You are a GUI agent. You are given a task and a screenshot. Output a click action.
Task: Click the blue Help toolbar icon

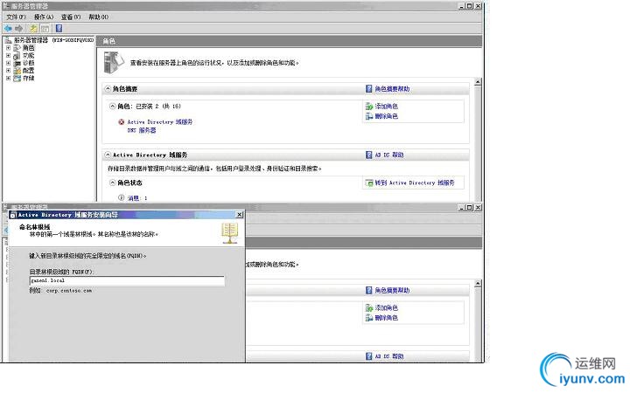(59, 29)
